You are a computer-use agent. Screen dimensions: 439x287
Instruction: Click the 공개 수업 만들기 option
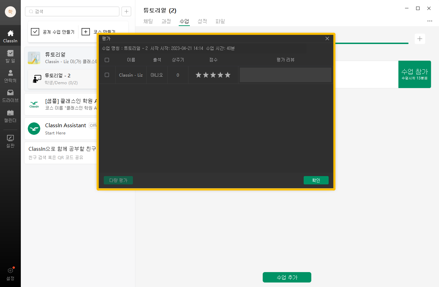coord(53,32)
